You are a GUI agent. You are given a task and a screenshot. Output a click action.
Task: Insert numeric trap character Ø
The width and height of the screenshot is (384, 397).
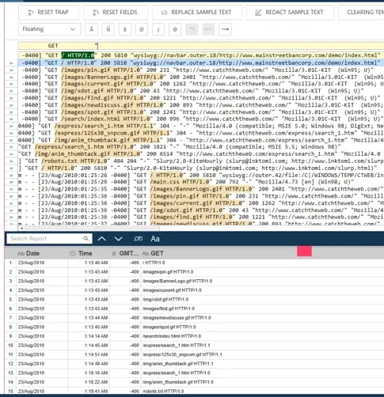(142, 29)
